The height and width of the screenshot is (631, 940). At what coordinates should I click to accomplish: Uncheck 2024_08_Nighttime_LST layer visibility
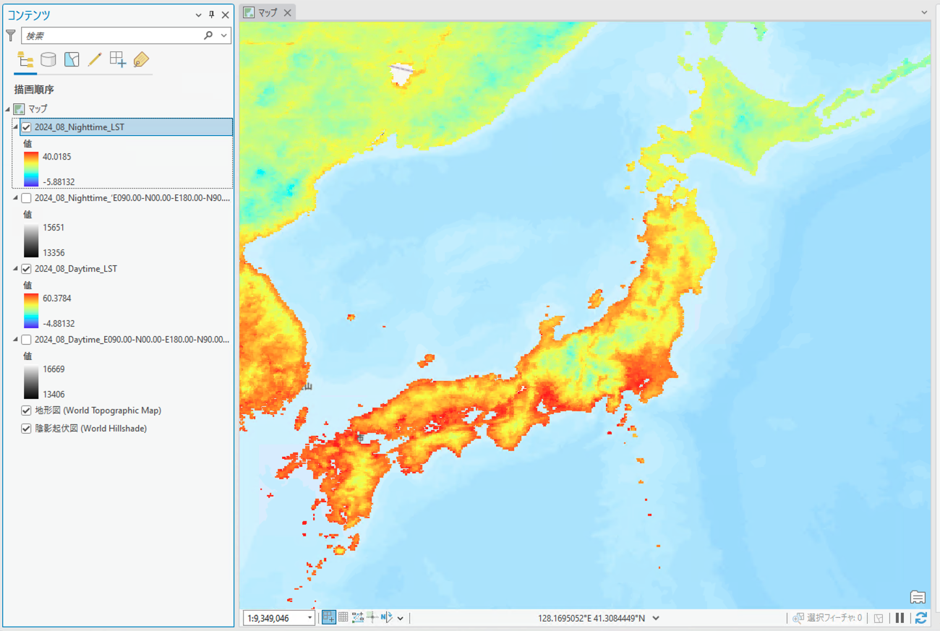pos(27,127)
